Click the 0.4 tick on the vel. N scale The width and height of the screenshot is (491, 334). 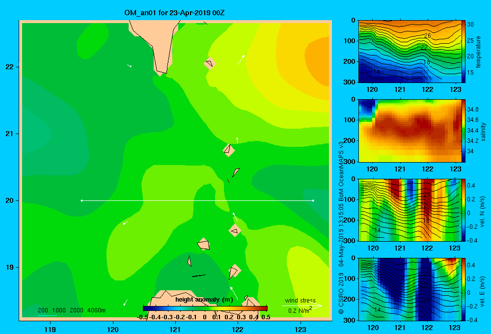click(471, 186)
